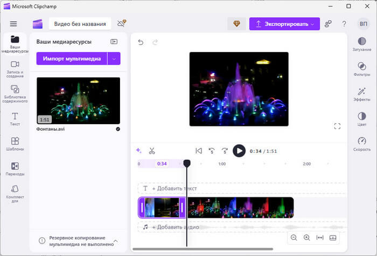Click the Microsoft Clipchamp title bar icon
Image resolution: width=377 pixels, height=256 pixels.
[x=6, y=6]
